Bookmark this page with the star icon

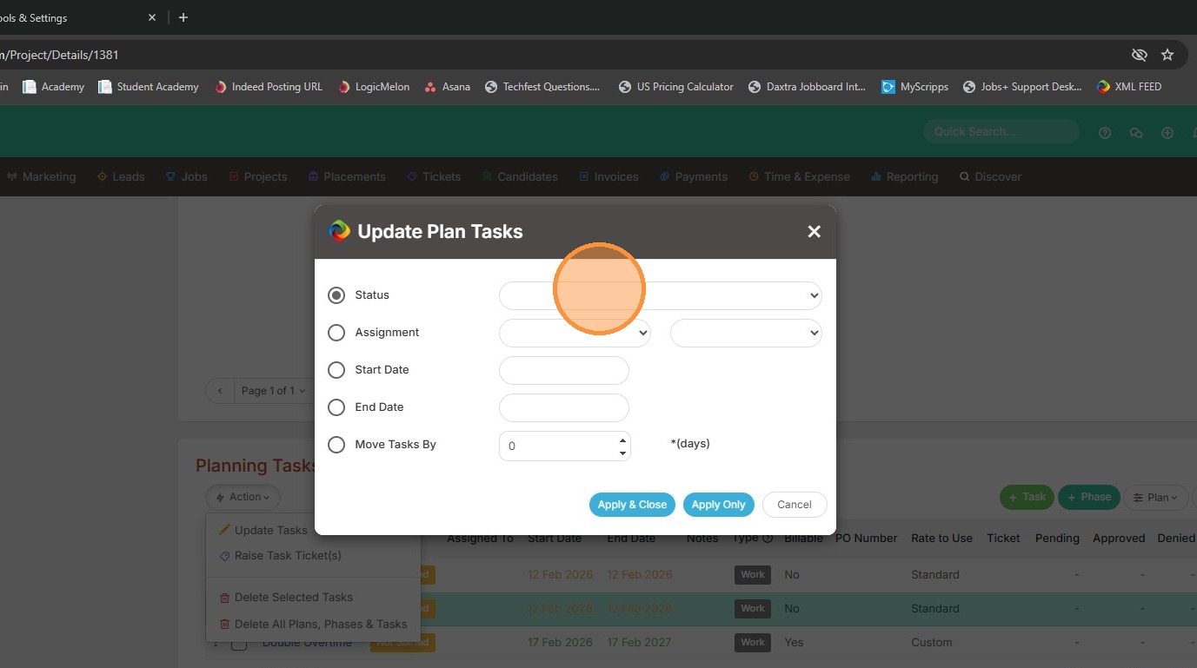coord(1167,55)
